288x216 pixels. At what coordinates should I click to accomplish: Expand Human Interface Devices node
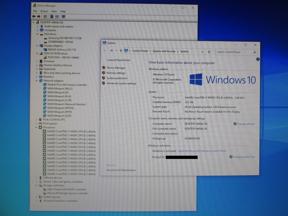click(x=37, y=65)
